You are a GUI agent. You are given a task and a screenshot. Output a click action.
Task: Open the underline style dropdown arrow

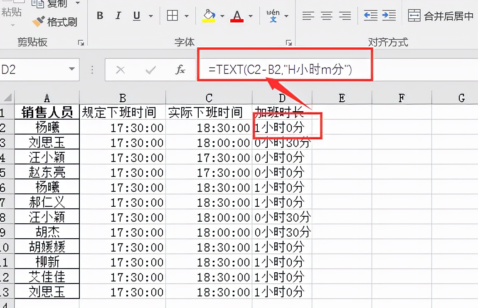tap(150, 16)
